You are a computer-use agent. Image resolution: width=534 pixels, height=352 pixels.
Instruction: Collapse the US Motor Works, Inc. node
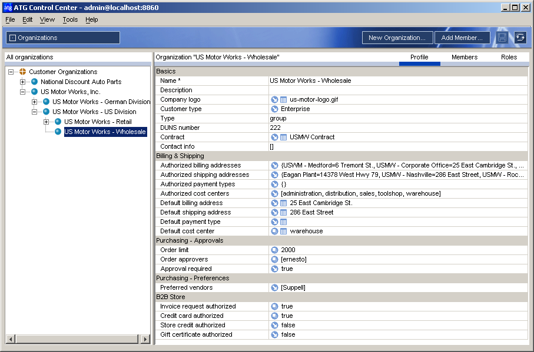click(22, 92)
